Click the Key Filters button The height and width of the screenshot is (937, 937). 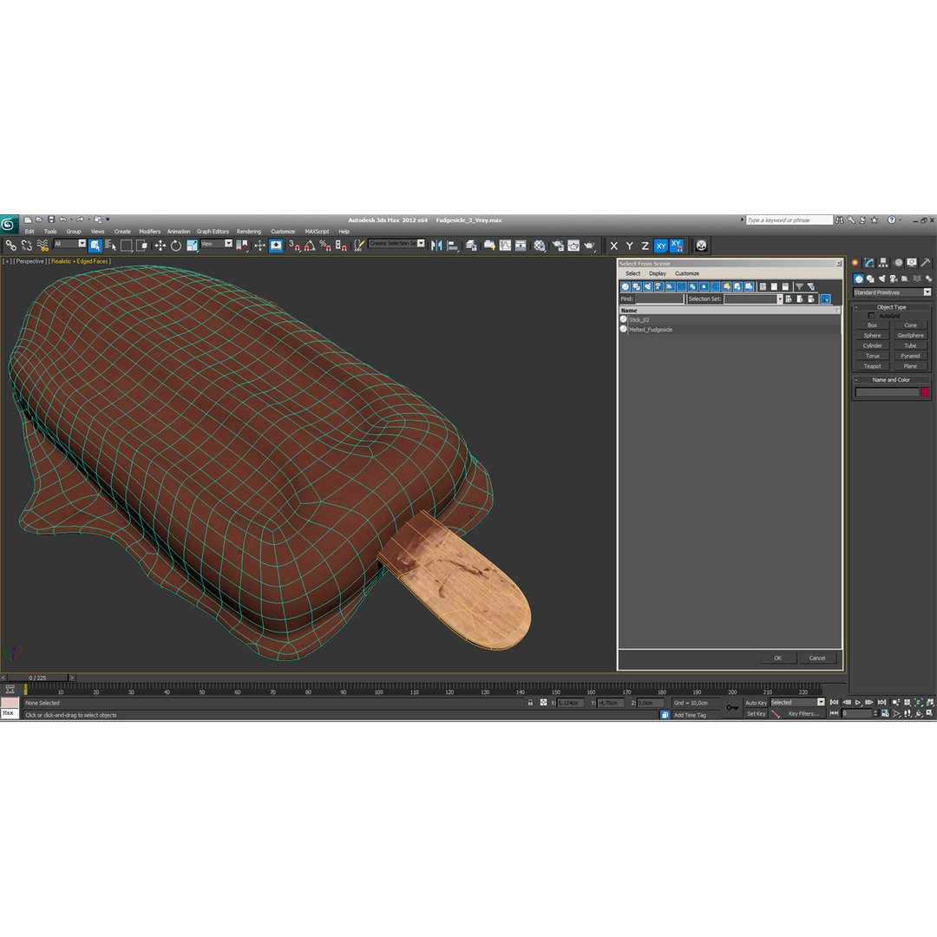click(x=803, y=713)
